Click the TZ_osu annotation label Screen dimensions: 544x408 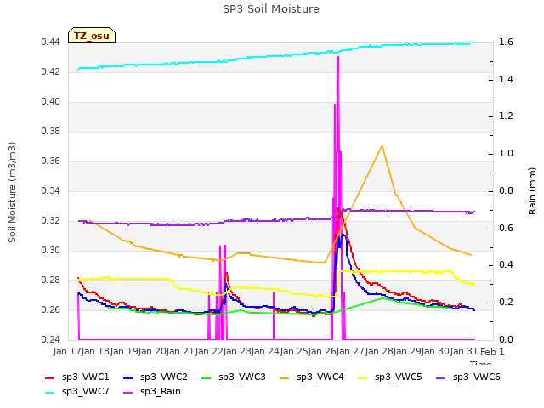tap(92, 36)
